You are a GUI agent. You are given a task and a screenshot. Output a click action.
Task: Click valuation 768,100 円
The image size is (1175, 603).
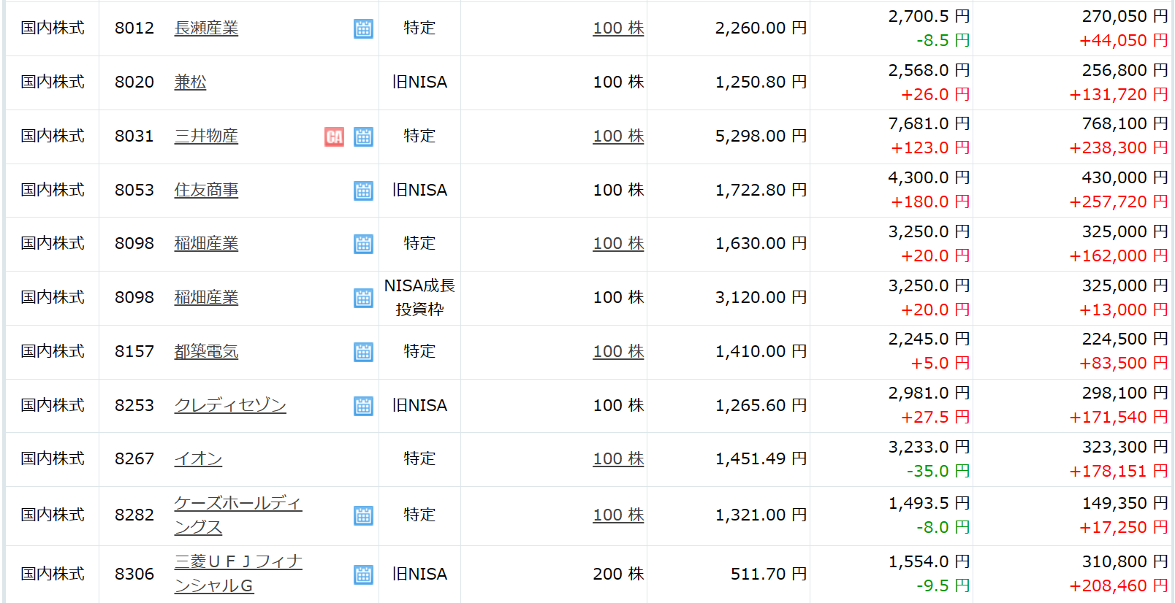(x=1125, y=124)
